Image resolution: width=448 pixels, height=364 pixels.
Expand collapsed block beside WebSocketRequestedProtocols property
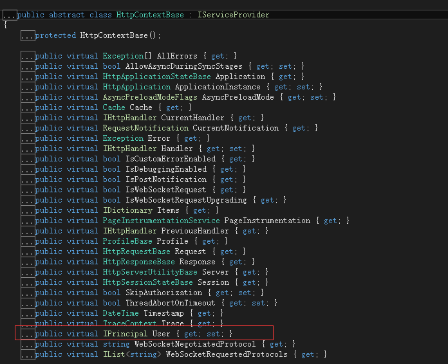click(28, 354)
